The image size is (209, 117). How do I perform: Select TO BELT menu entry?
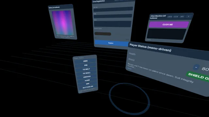point(86,69)
